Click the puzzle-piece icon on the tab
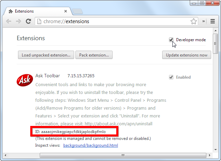 click(11, 11)
